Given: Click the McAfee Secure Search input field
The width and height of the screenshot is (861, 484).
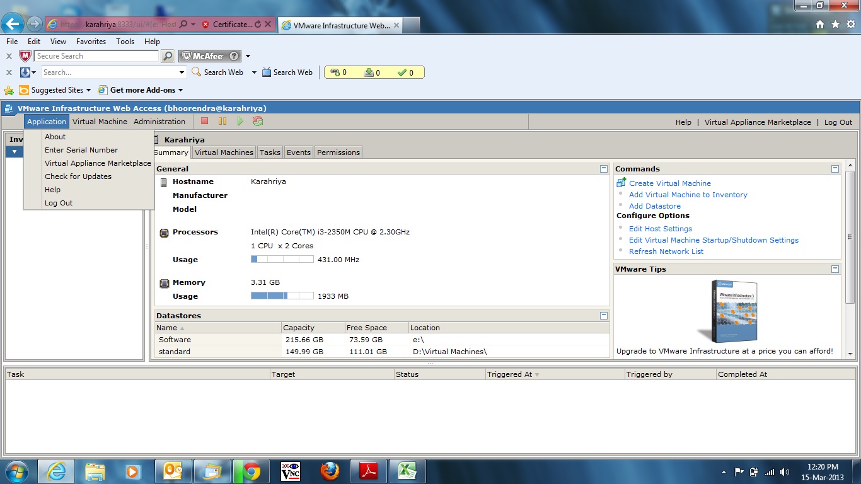Looking at the screenshot, I should tap(96, 56).
